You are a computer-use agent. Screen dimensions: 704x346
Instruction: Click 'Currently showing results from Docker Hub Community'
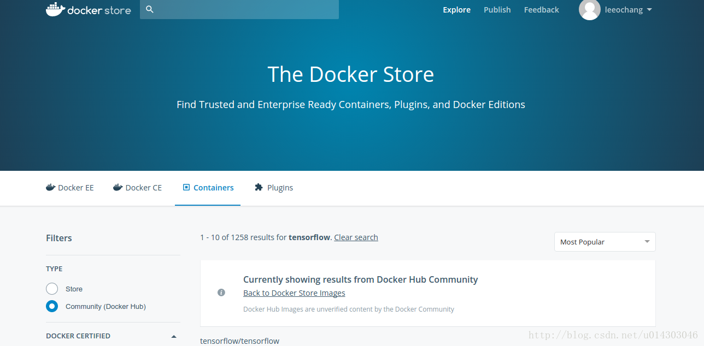tap(361, 279)
